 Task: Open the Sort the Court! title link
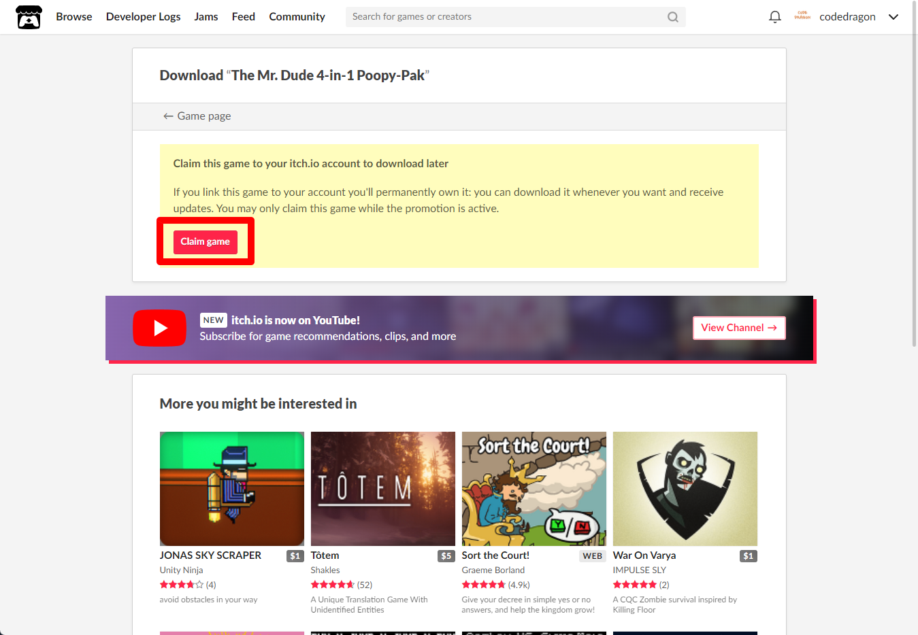pos(495,555)
